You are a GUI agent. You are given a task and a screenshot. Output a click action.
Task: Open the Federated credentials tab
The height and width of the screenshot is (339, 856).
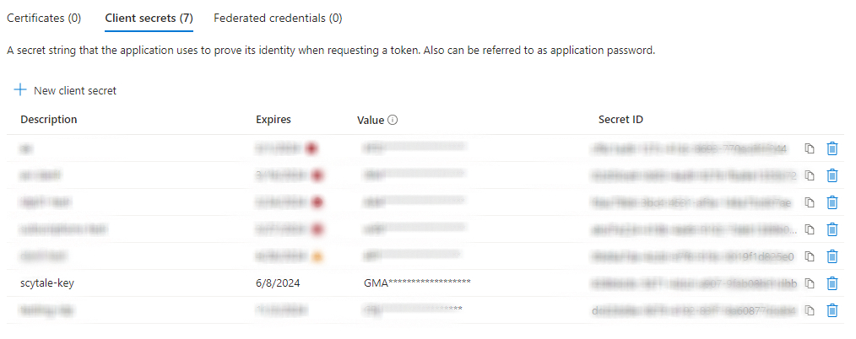tap(278, 18)
